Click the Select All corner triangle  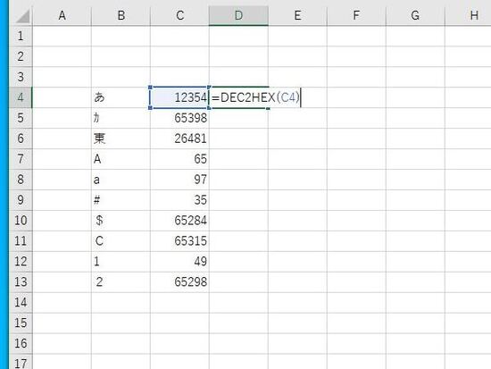click(x=22, y=16)
